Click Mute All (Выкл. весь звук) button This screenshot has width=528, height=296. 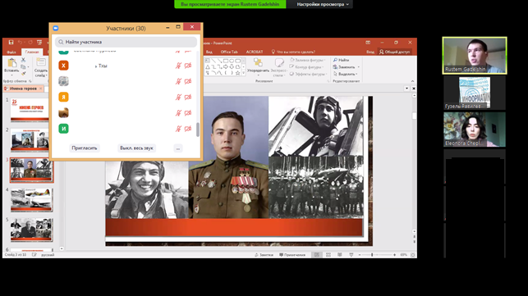click(136, 148)
